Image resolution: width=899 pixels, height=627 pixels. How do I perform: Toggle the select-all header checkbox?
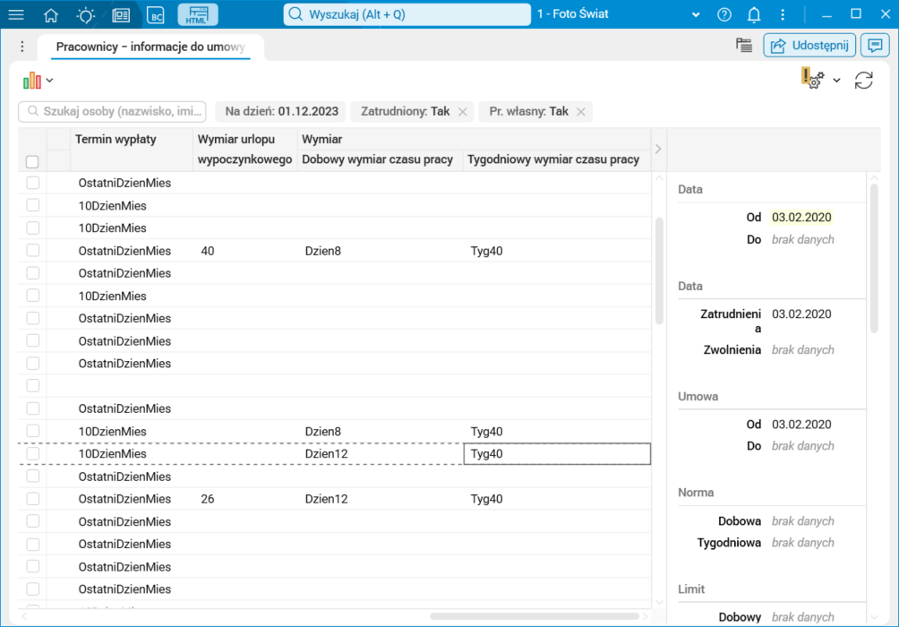pos(32,162)
